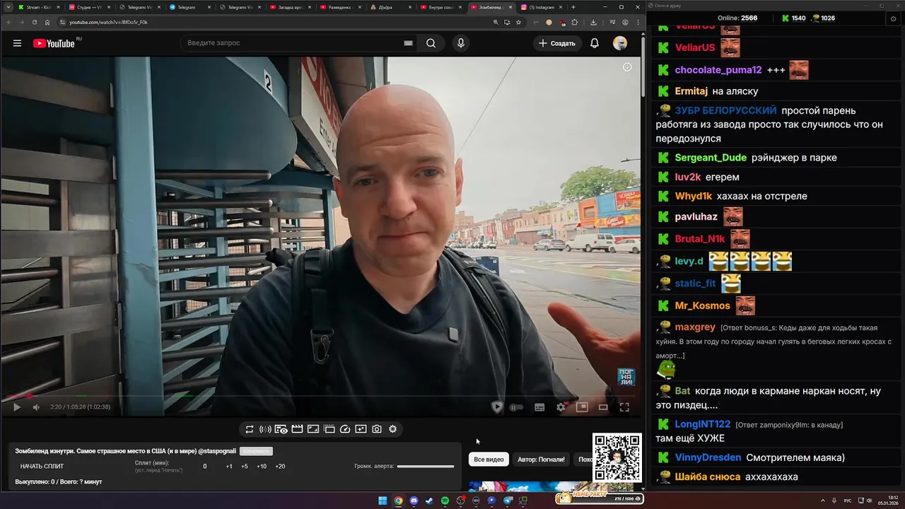The image size is (905, 509).
Task: Open the video info card icon
Action: coord(626,67)
